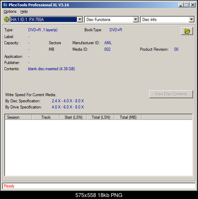The image size is (198, 199).
Task: Expand the Disc Info dropdown arrow
Action: pos(191,20)
